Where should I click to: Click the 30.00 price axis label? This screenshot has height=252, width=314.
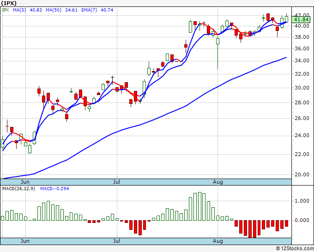click(302, 88)
